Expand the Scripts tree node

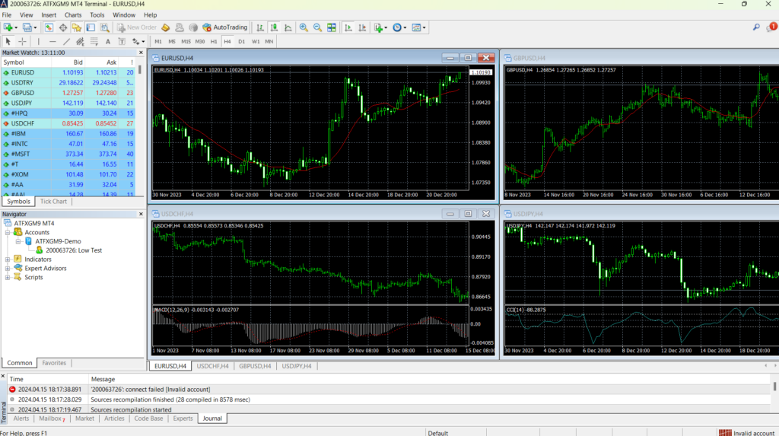(x=8, y=277)
